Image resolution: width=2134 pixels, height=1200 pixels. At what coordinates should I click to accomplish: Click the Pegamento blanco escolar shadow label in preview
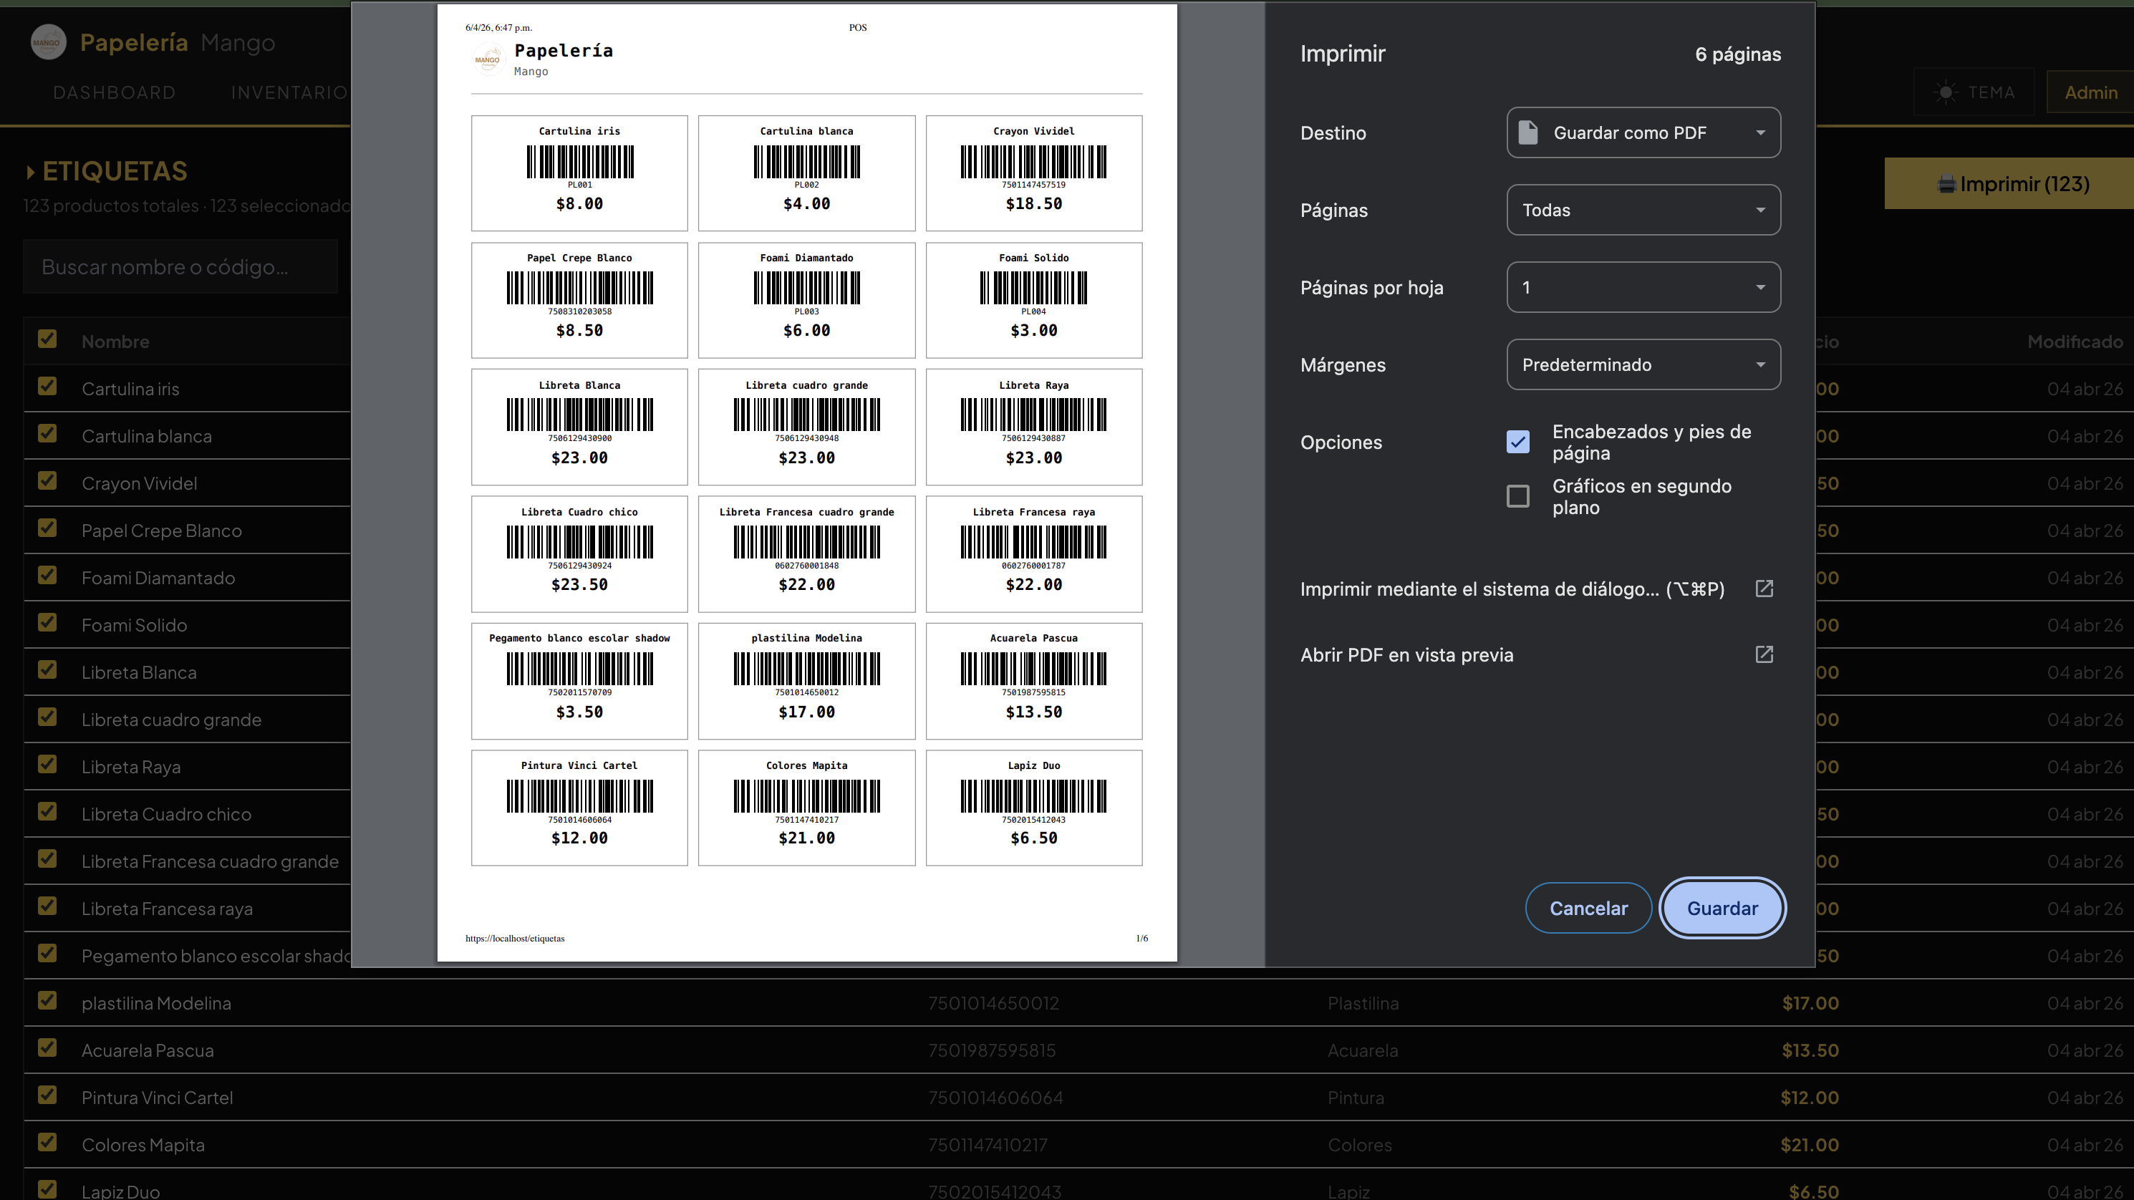[579, 681]
